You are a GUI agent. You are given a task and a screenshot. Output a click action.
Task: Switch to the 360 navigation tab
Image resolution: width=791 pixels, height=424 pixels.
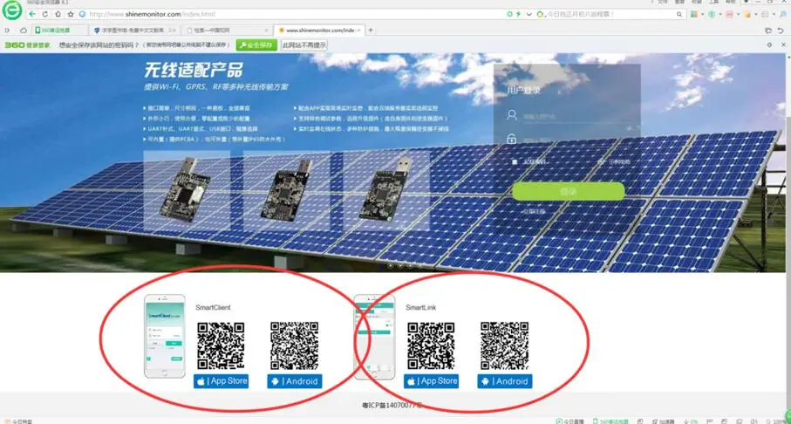(x=59, y=31)
